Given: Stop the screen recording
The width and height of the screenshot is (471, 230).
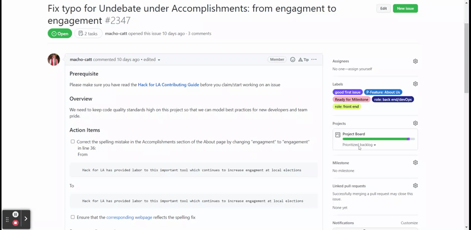Looking at the screenshot, I should pos(16,223).
